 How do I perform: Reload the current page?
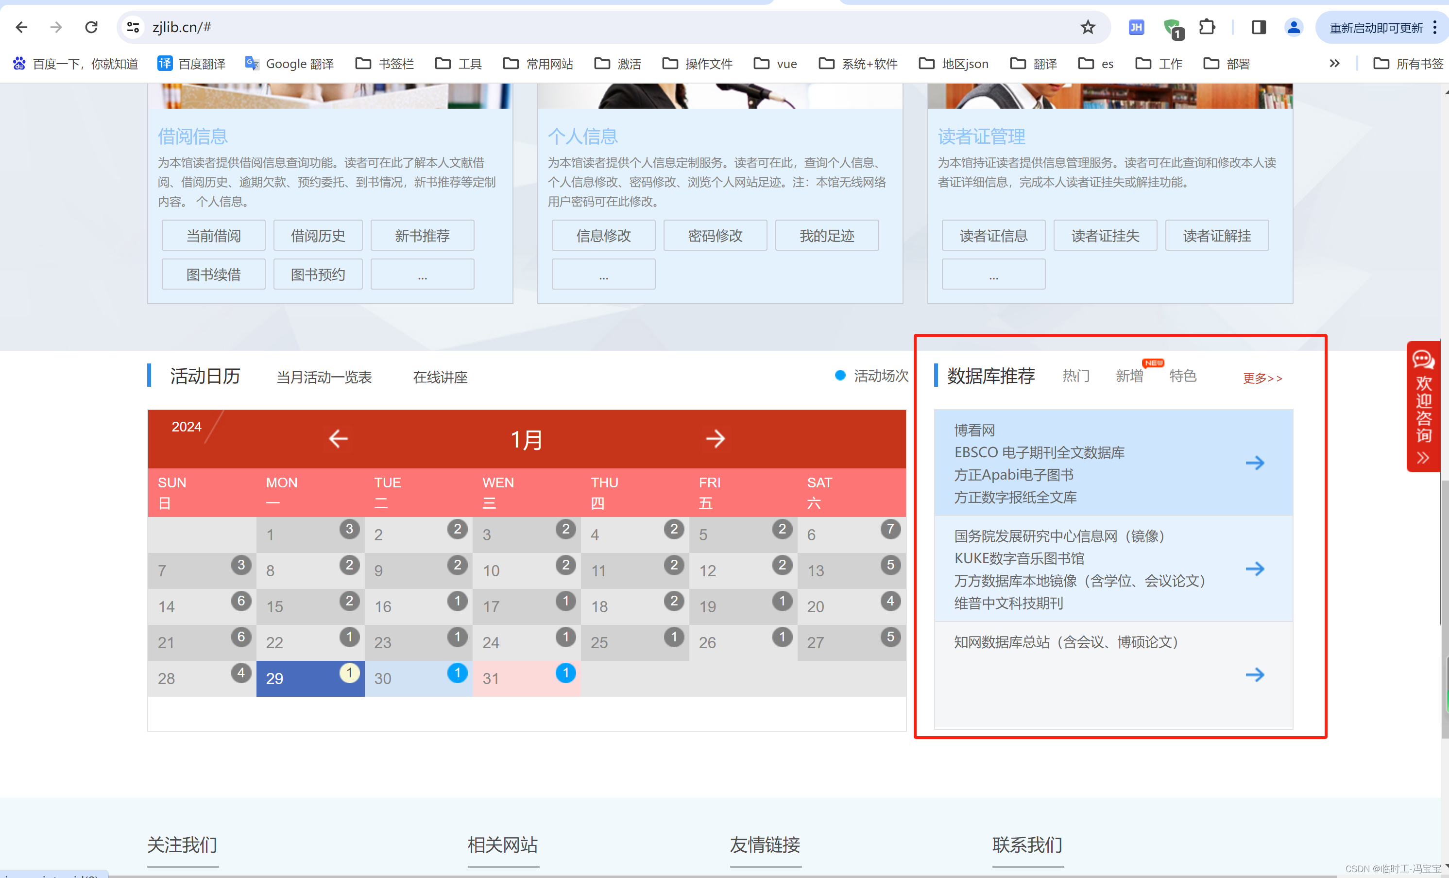coord(91,27)
